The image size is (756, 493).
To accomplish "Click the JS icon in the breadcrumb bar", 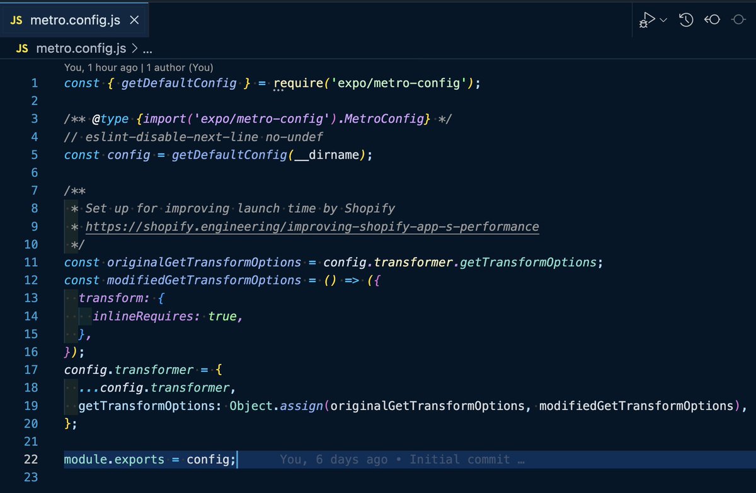I will 22,48.
